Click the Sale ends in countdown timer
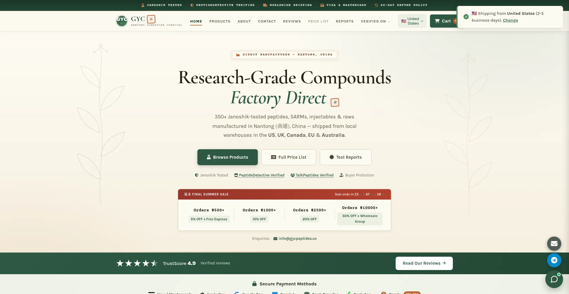569x294 pixels. coord(359,195)
